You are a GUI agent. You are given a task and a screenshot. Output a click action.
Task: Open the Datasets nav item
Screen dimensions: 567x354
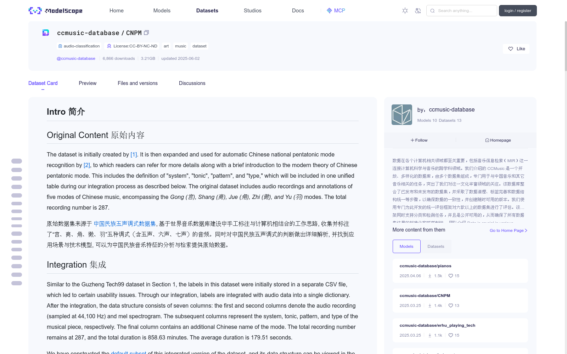pyautogui.click(x=207, y=11)
